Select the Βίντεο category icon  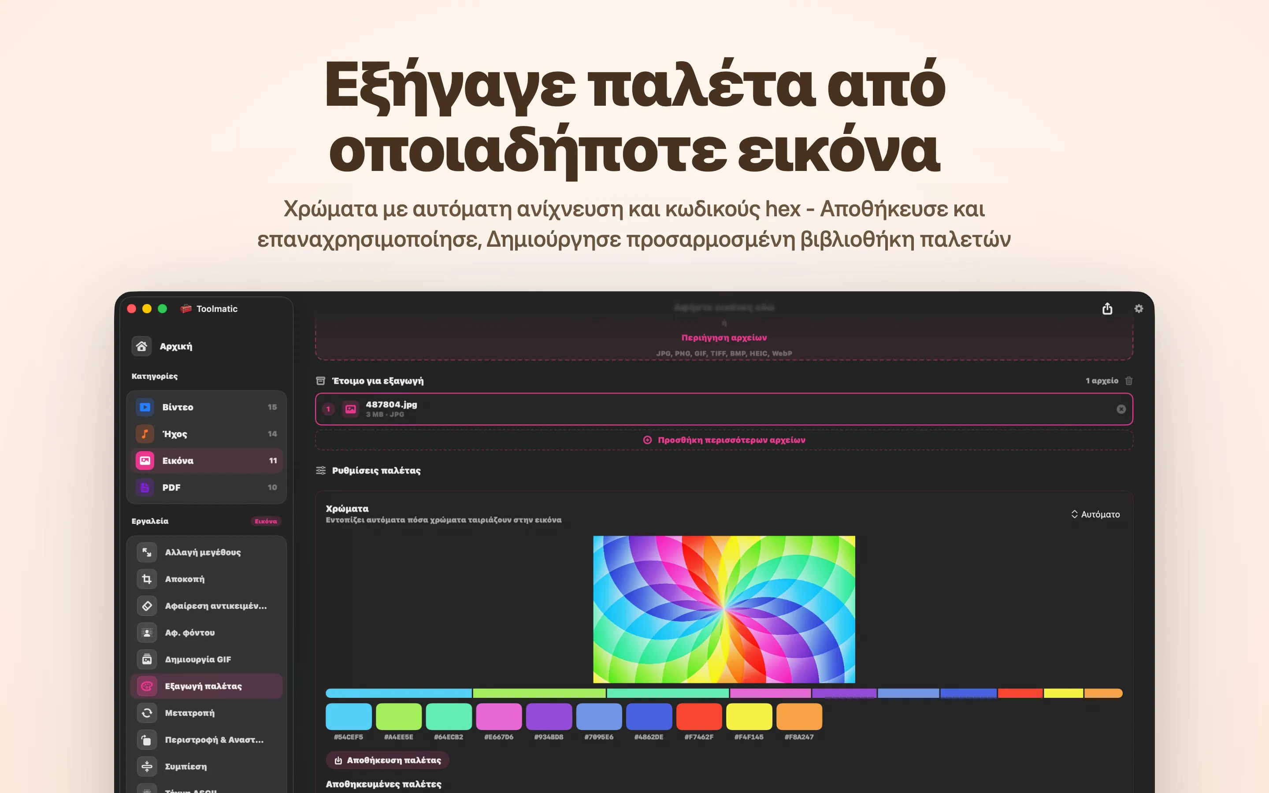145,407
